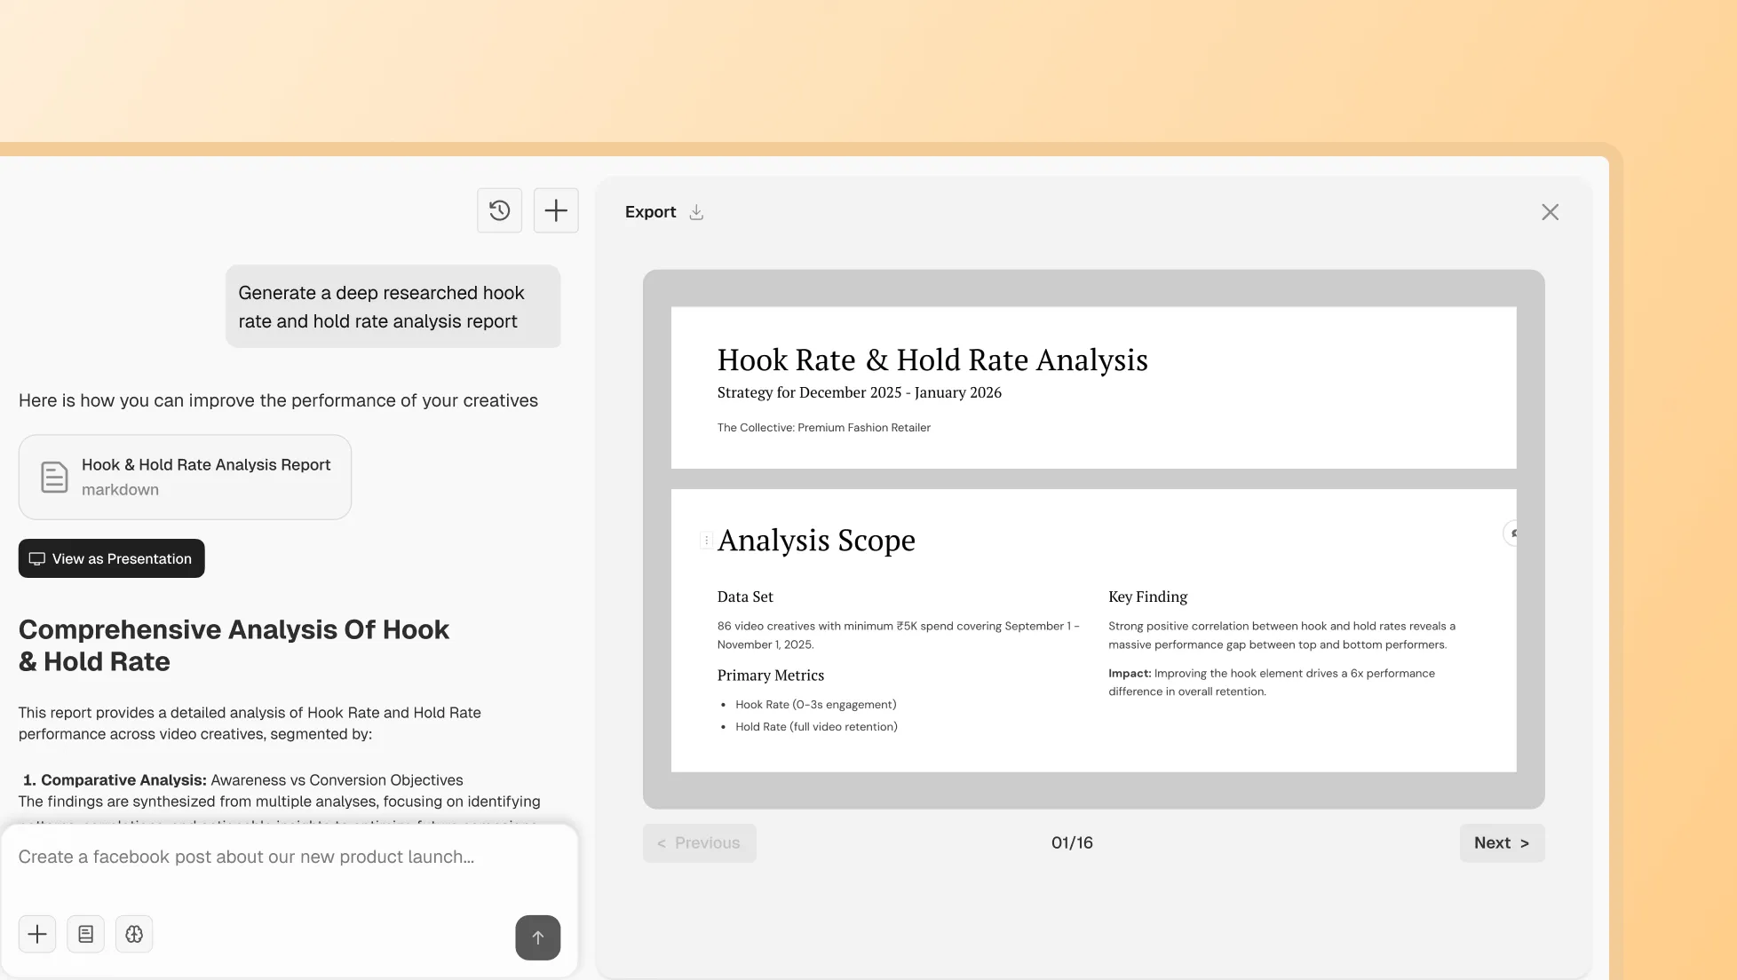Click the disabled Previous button
The height and width of the screenshot is (980, 1737).
[x=699, y=842]
